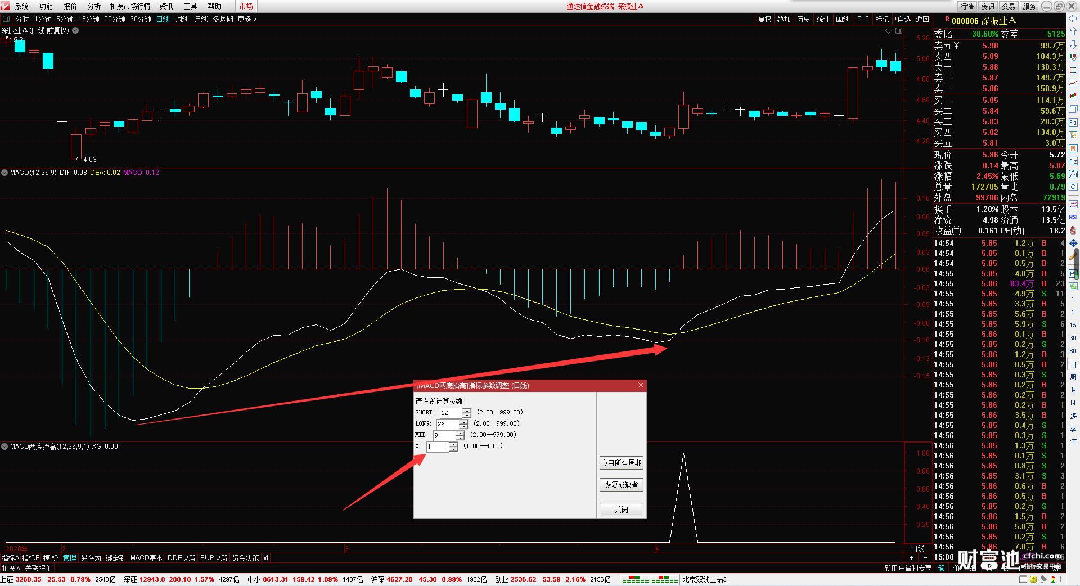The image size is (1080, 586).
Task: Expand the 更多 periods dropdown
Action: click(x=247, y=19)
